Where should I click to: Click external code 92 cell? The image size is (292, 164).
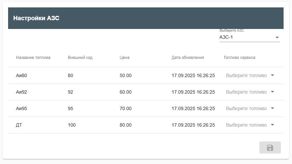pos(70,92)
